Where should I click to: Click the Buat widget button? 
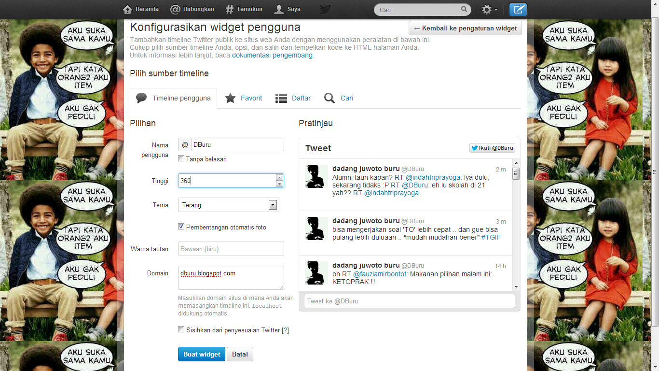202,354
